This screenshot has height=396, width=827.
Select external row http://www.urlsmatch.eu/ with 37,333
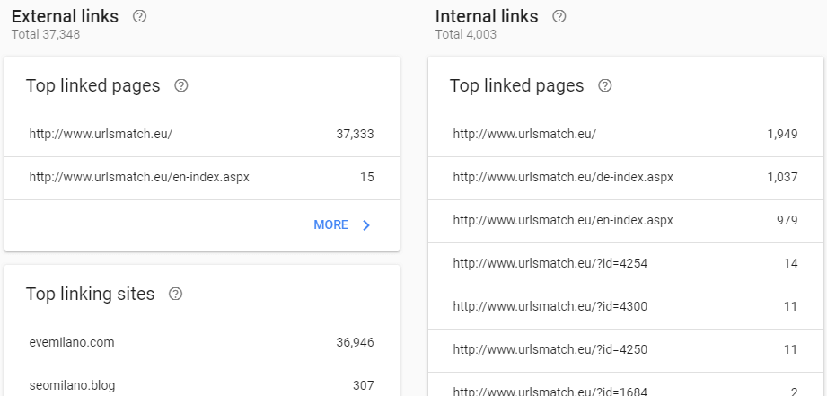tap(202, 135)
